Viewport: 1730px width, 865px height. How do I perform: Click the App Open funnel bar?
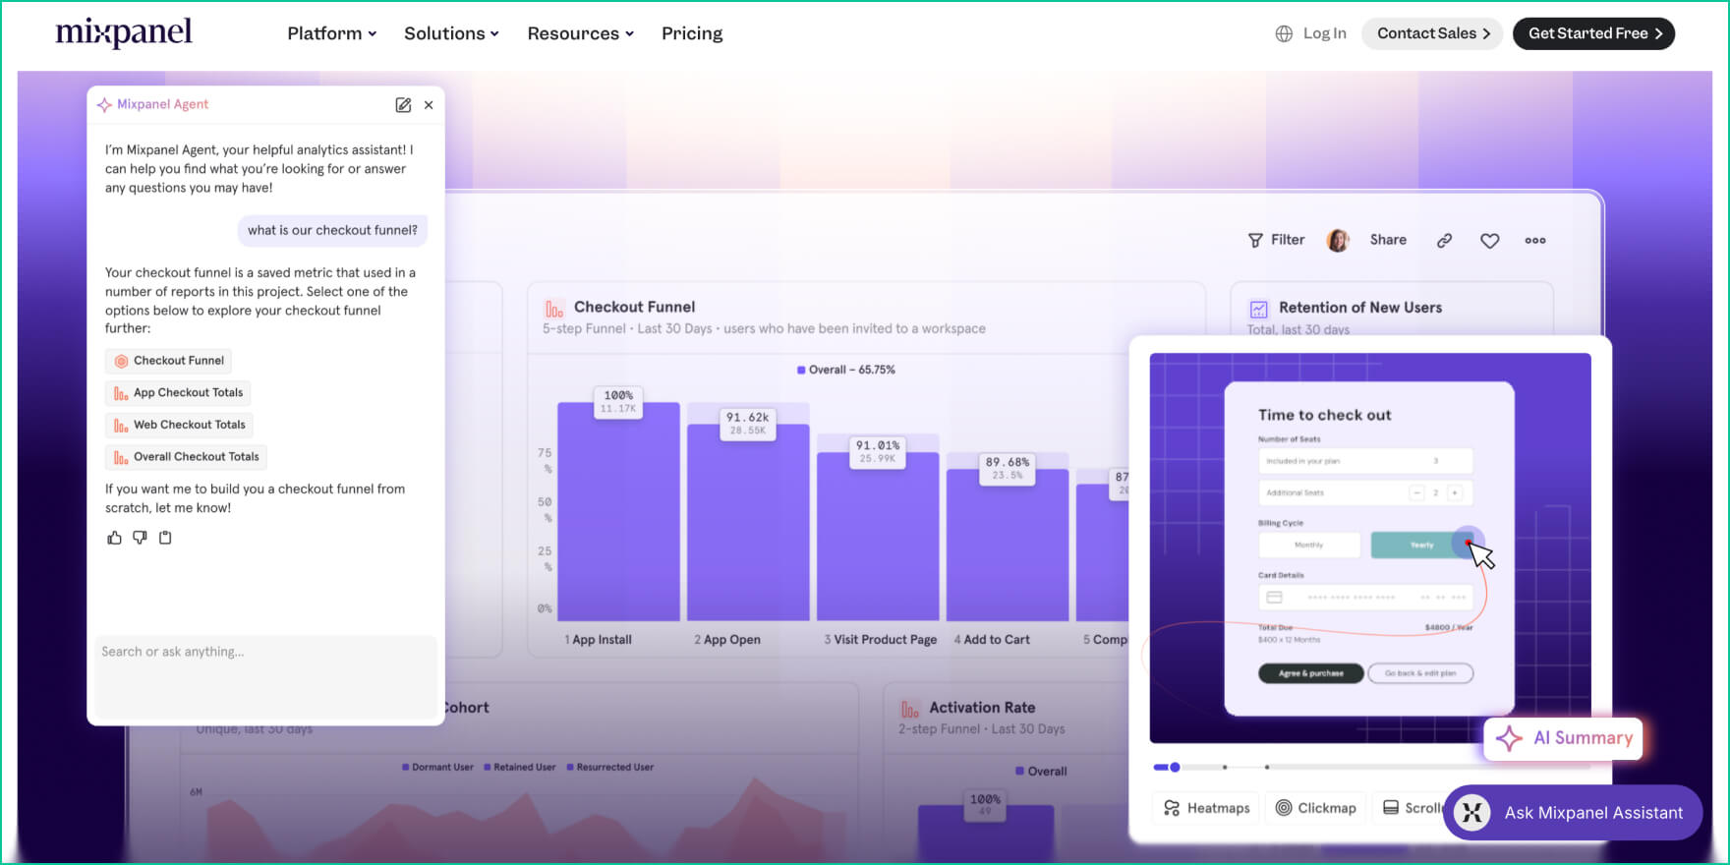point(748,522)
